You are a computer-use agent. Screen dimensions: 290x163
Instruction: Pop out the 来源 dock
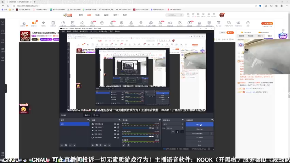point(119,120)
